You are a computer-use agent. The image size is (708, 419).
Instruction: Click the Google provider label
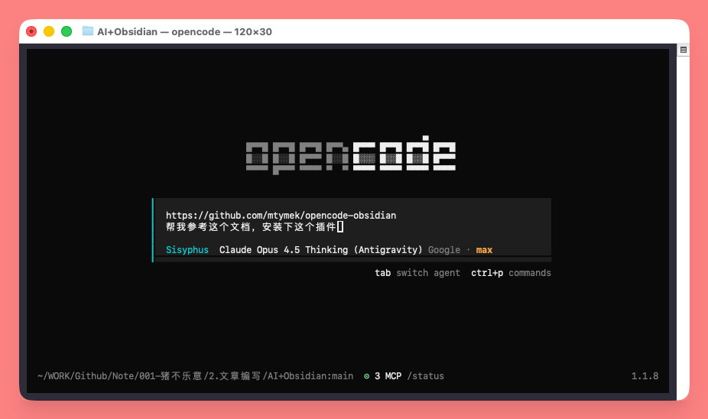coord(444,250)
